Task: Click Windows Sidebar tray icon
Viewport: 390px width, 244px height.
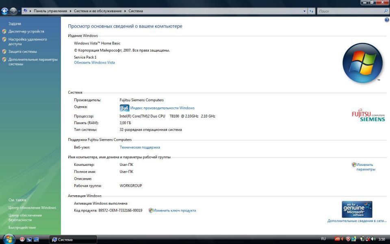Action: (353, 239)
